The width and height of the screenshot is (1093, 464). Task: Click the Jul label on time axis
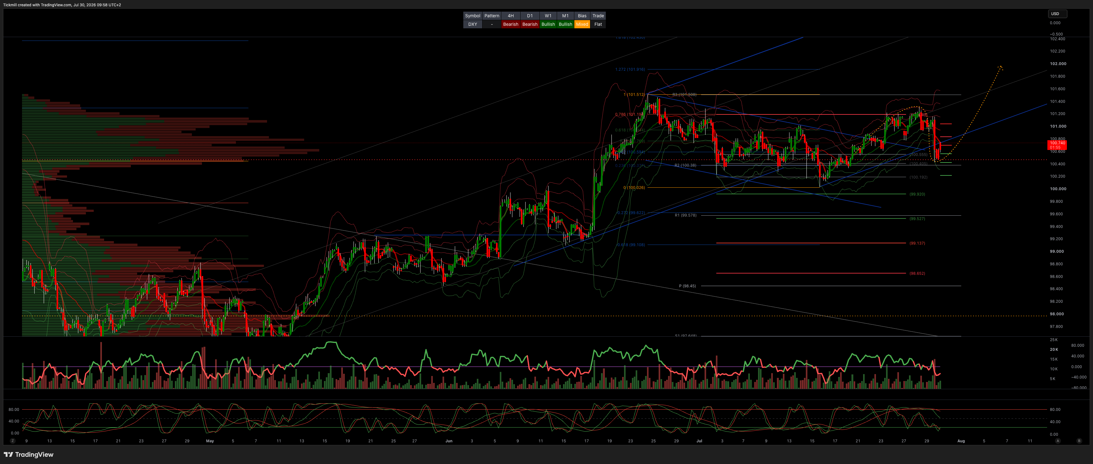[x=699, y=441]
